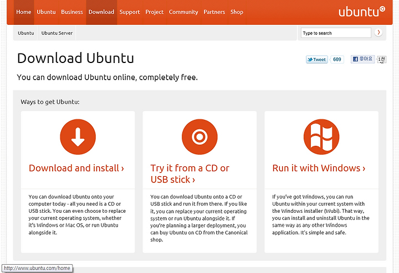
Task: Follow the Download and install link
Action: [x=76, y=168]
